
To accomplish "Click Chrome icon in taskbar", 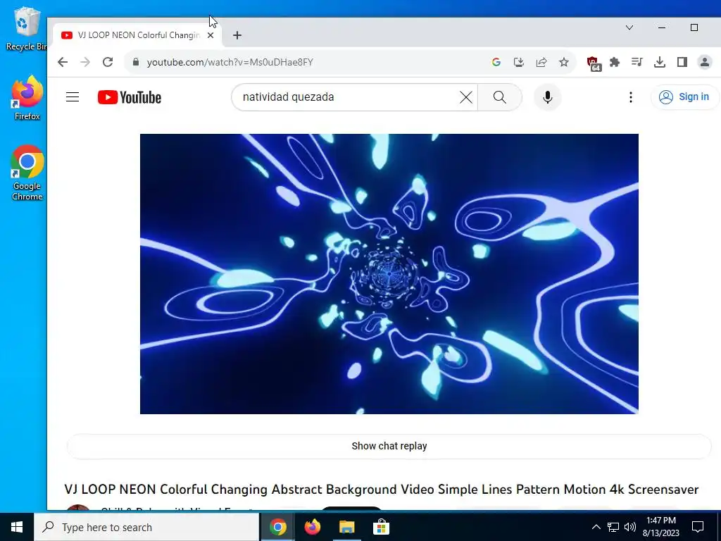I will pyautogui.click(x=277, y=527).
